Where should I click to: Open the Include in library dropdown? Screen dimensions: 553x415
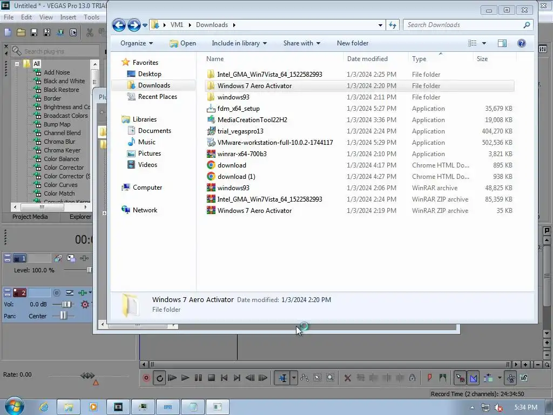pos(239,43)
